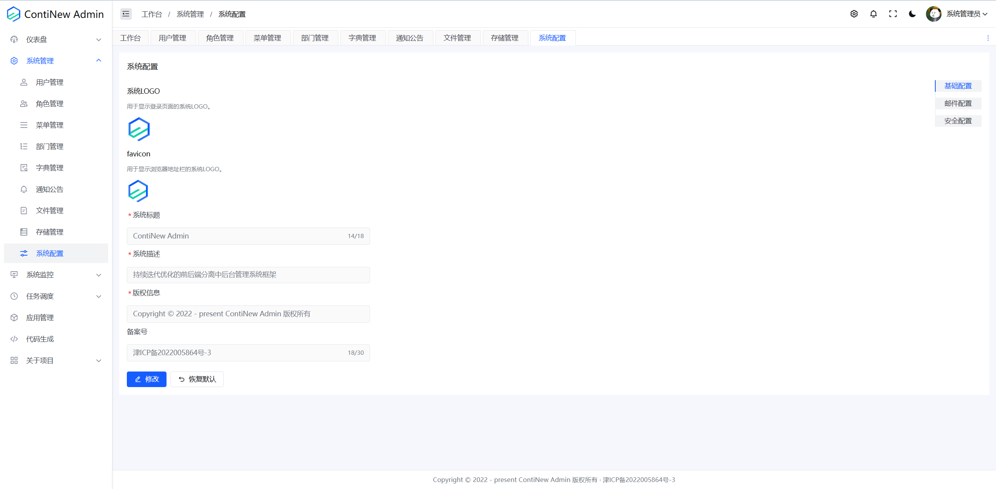Select 安全配置 in the right anchor

(958, 121)
